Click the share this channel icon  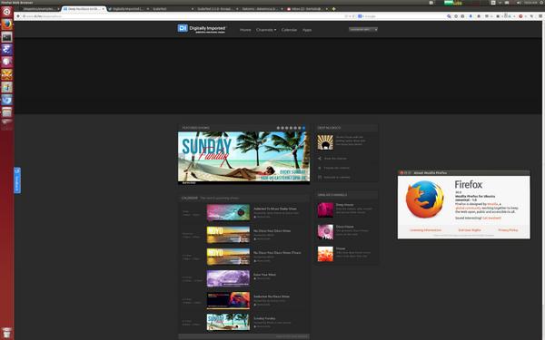(320, 159)
